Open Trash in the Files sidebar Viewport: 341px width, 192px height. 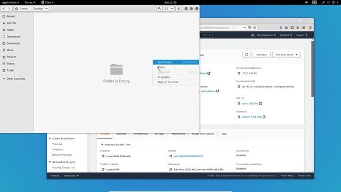click(x=17, y=70)
